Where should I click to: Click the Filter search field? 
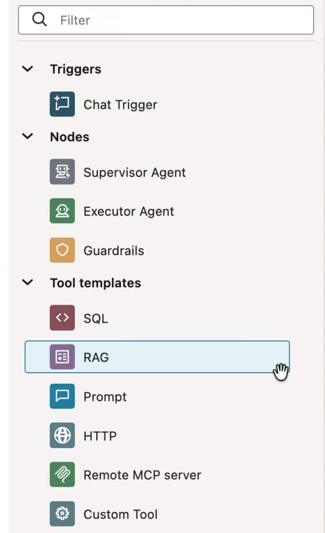[x=166, y=20]
